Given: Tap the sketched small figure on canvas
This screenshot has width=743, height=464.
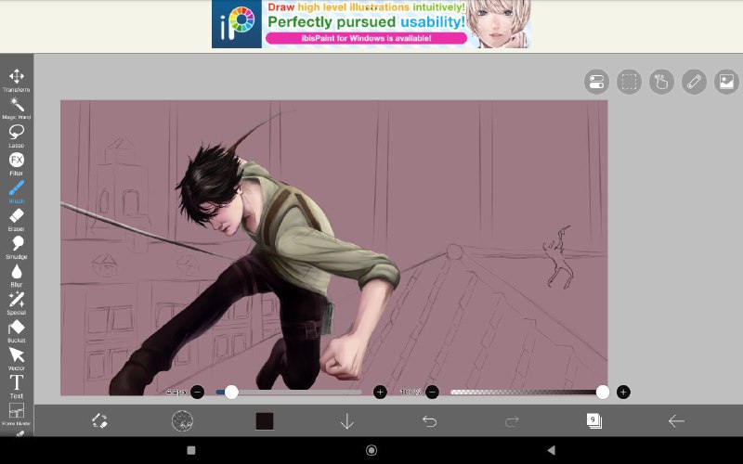Looking at the screenshot, I should pyautogui.click(x=558, y=257).
